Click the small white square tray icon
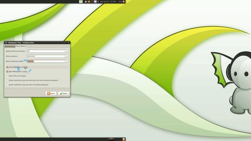The width and height of the screenshot is (251, 141). pyautogui.click(x=86, y=2)
